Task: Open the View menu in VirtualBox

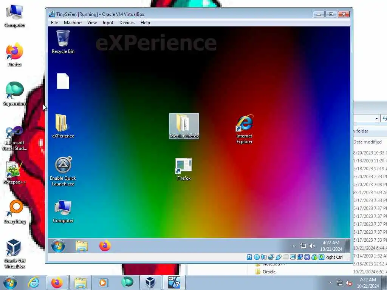Action: (92, 22)
